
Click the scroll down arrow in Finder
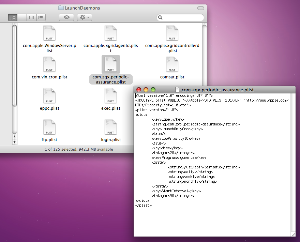pos(14,142)
